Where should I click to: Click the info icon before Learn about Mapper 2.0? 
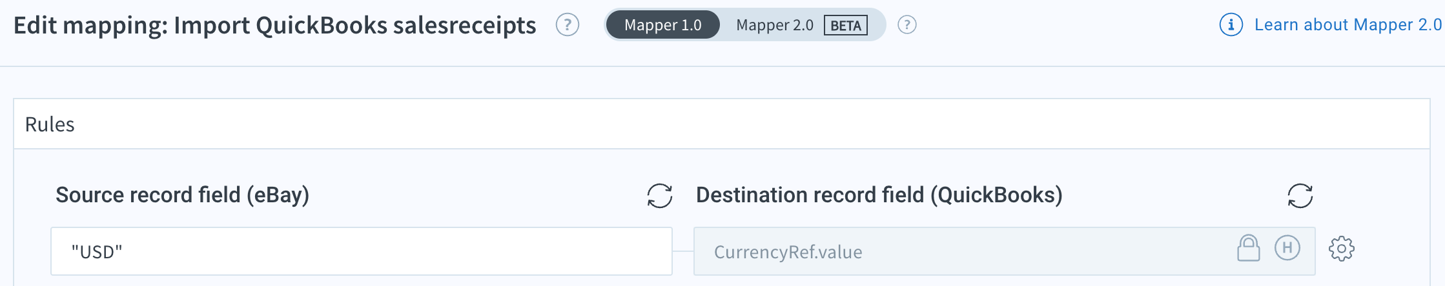[x=1231, y=25]
